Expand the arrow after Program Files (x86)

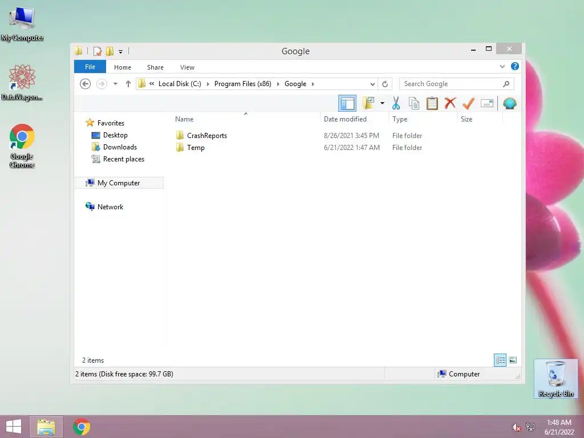pyautogui.click(x=278, y=84)
